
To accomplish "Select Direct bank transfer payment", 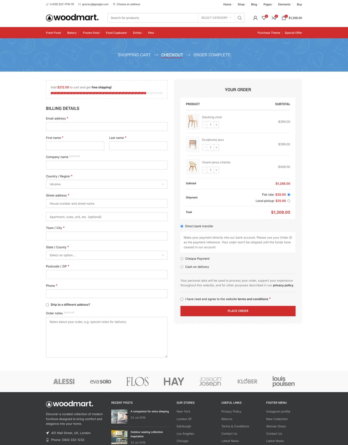I will tap(182, 226).
